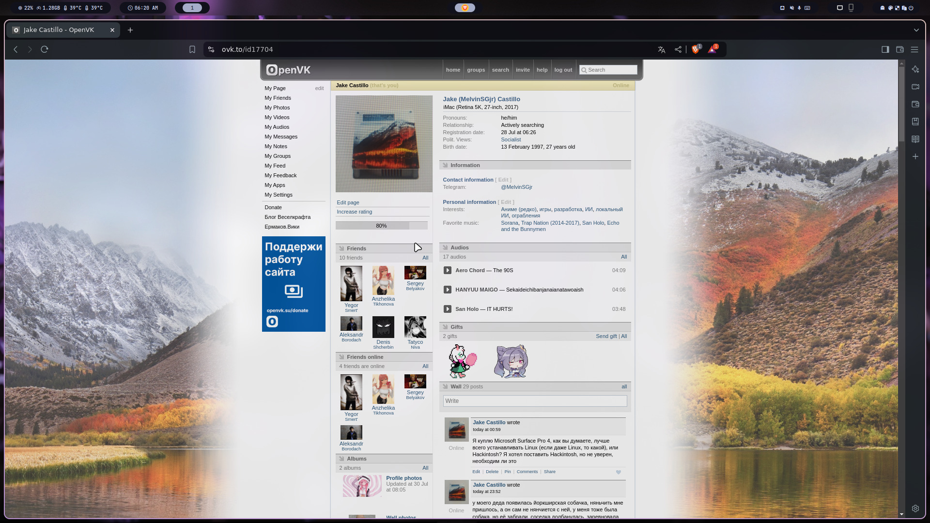Click the Increase rating link
Viewport: 930px width, 523px height.
coord(354,212)
